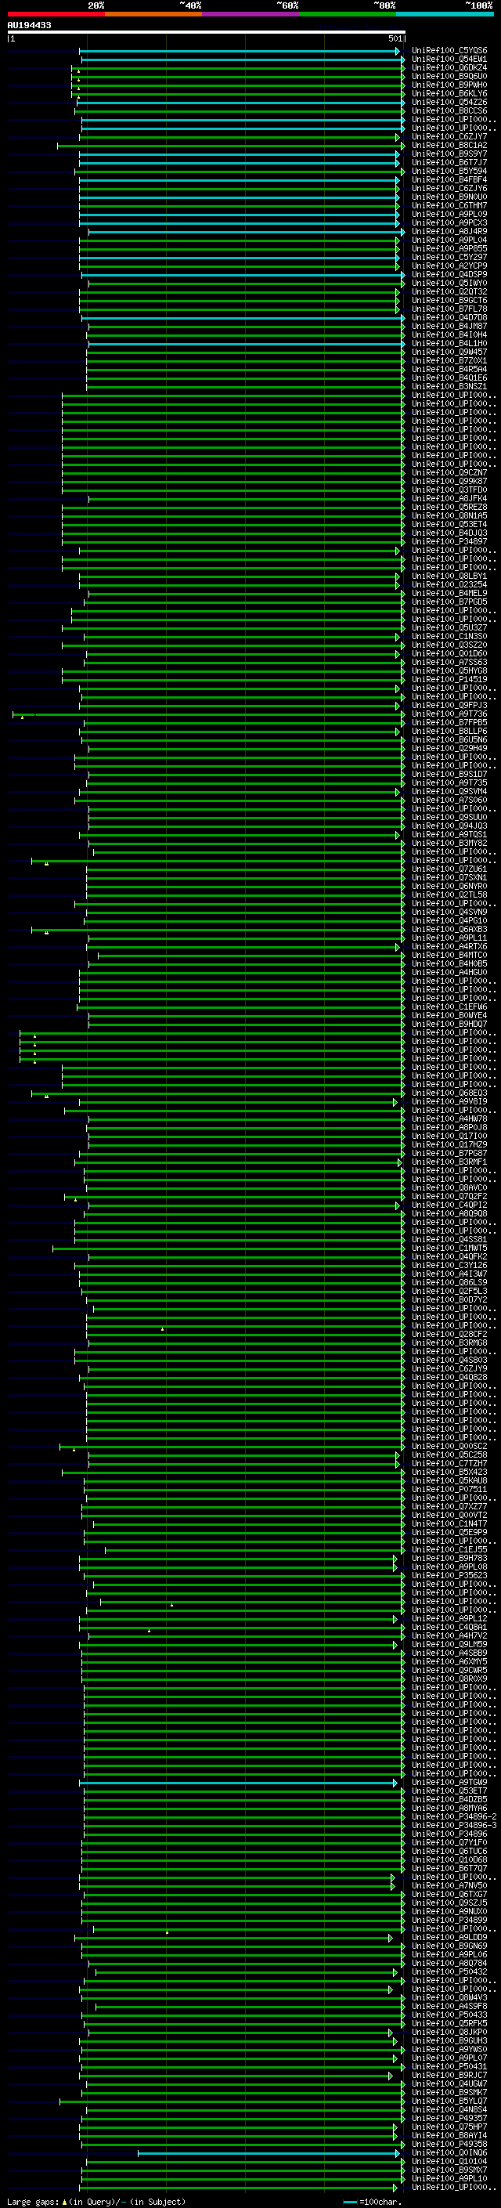Select hit label UniRef100_P50431

point(449,2065)
